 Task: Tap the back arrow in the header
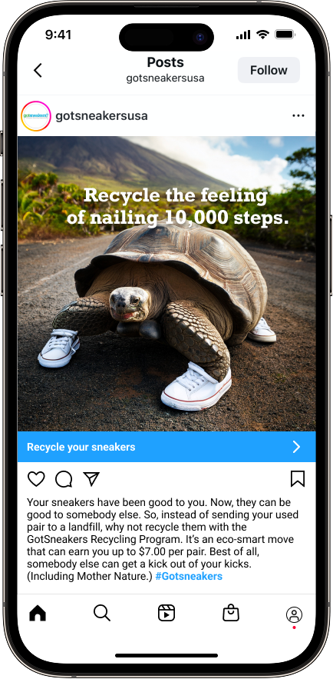point(38,70)
